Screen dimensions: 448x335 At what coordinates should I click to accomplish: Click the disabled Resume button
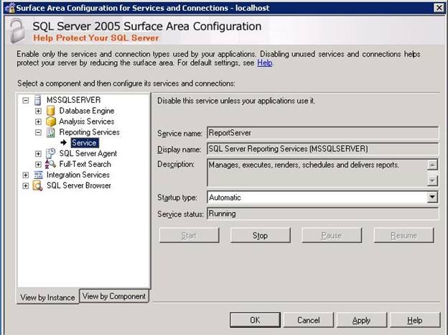403,236
